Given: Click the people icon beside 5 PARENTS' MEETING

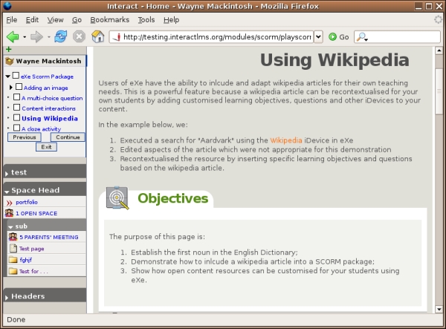Looking at the screenshot, I should 13,237.
